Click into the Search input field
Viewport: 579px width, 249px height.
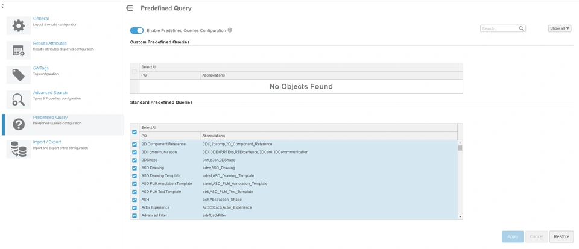[499, 28]
